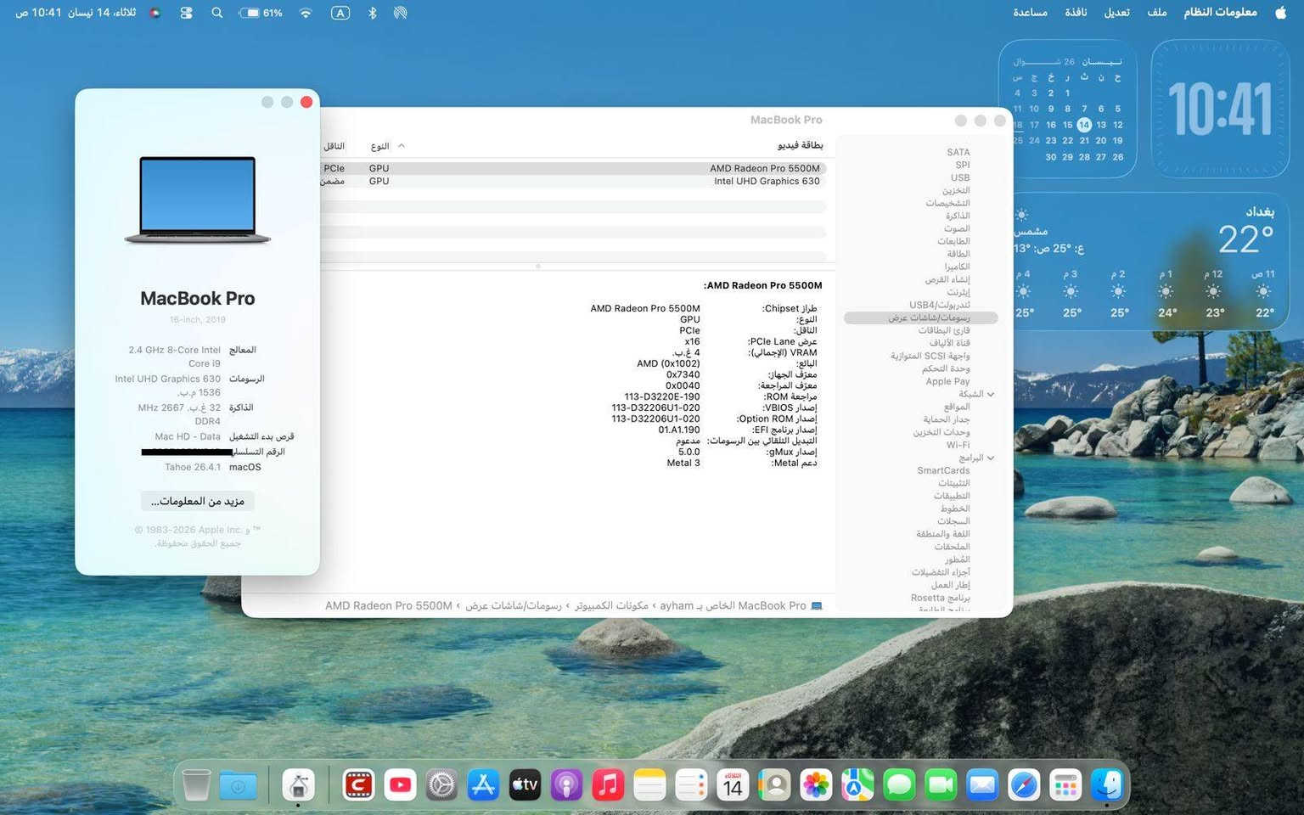
Task: Open Calendar icon showing 14 in Dock
Action: (x=733, y=785)
